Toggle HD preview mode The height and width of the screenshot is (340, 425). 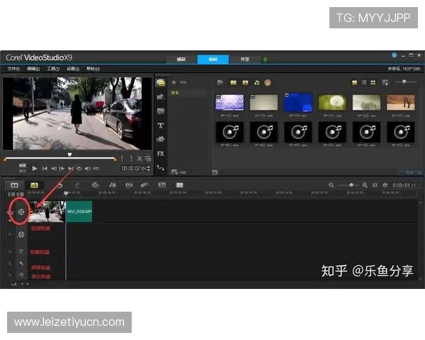pyautogui.click(x=95, y=169)
